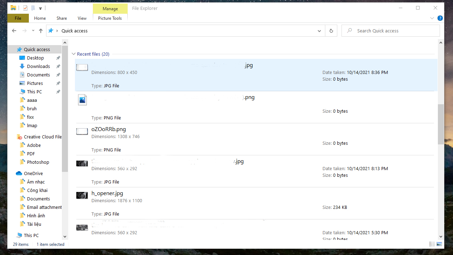Click the New folder icon in quick toolbar
453x255 pixels.
[33, 8]
